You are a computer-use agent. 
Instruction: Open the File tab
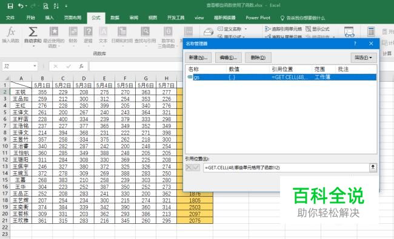pos(10,18)
